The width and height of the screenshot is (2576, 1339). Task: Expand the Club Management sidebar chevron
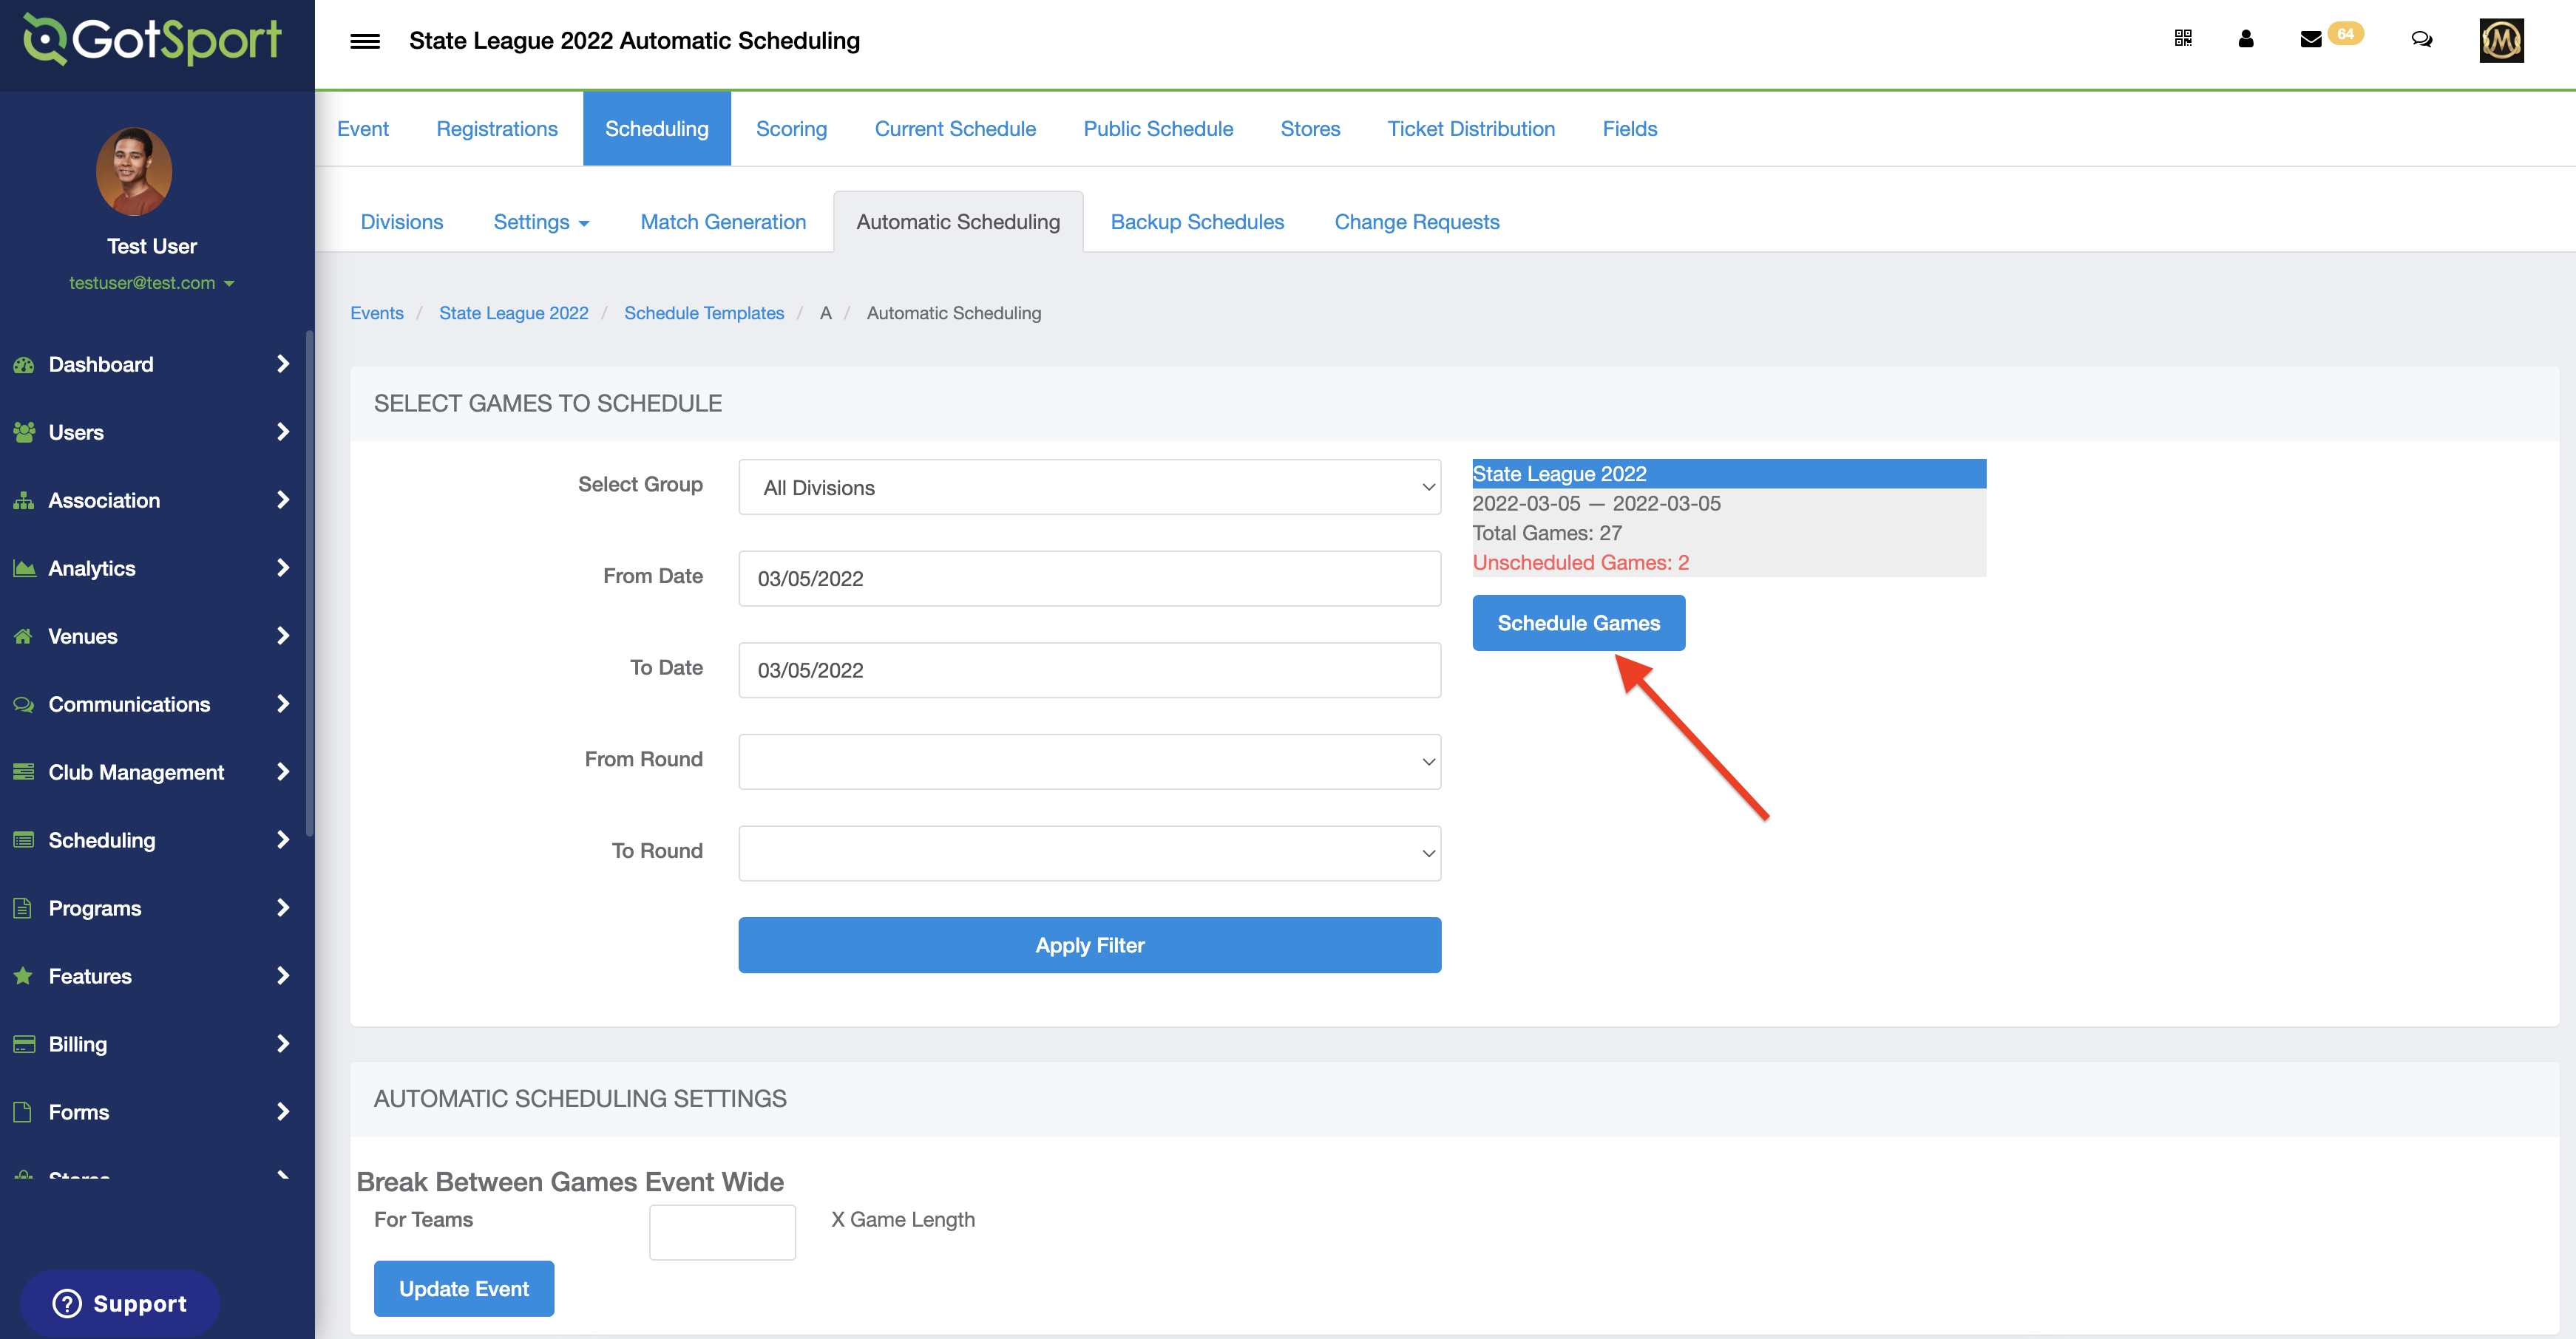click(x=283, y=771)
